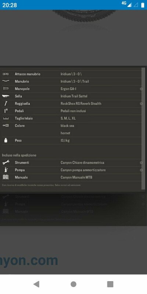The width and height of the screenshot is (147, 294).
Task: Click the saddle icon next to Sella
Action: pos(6,96)
